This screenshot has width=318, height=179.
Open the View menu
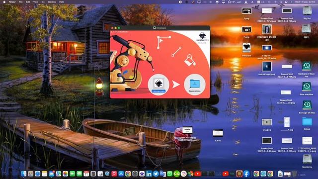pos(35,2)
